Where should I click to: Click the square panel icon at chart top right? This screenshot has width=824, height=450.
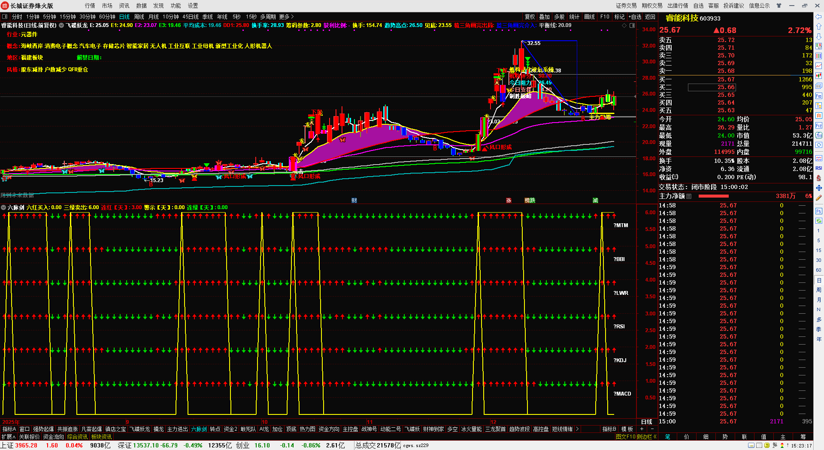tap(632, 26)
